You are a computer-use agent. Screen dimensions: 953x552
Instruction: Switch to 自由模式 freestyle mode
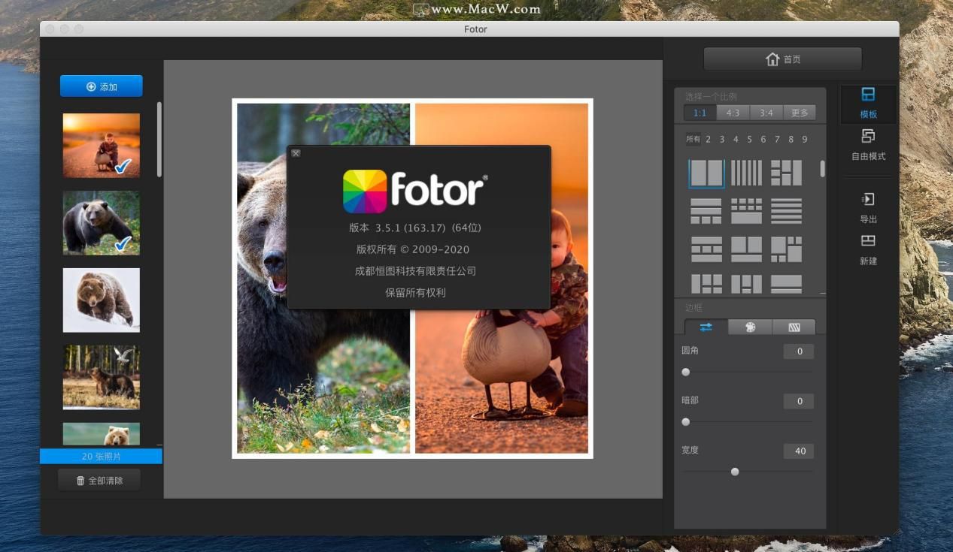coord(868,137)
